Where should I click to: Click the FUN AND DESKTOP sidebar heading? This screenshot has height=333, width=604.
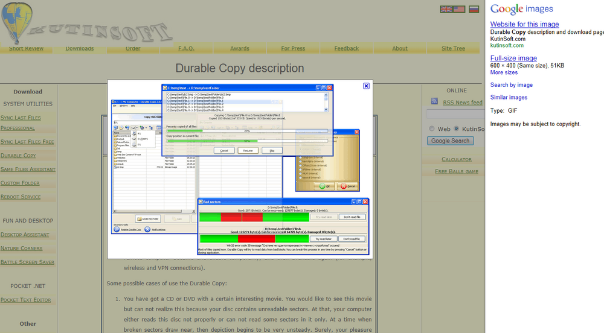click(28, 221)
